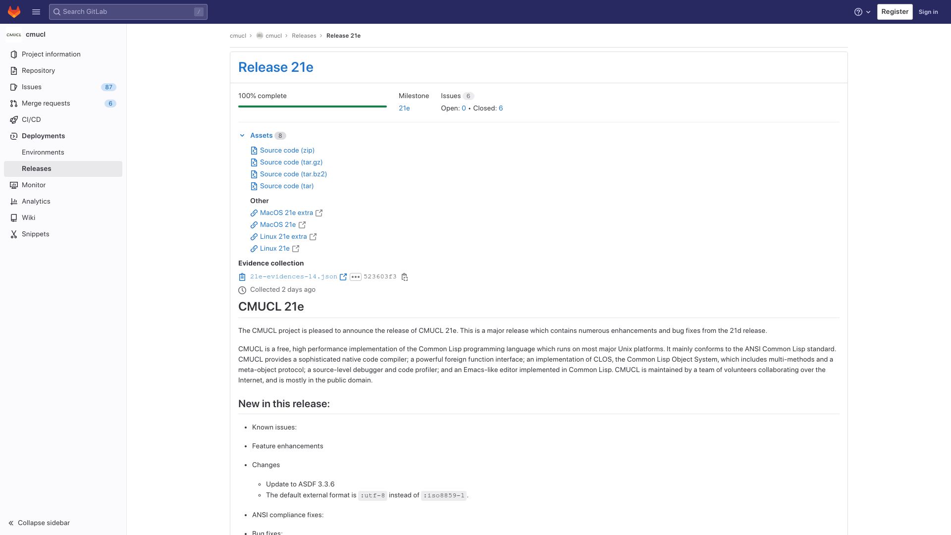The height and width of the screenshot is (535, 951).
Task: Click the CI/CD rocket icon
Action: pyautogui.click(x=14, y=120)
